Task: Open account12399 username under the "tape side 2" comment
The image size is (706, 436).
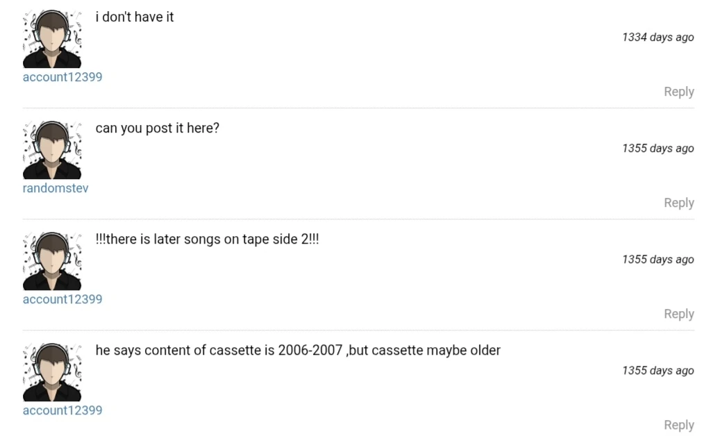Action: (62, 299)
